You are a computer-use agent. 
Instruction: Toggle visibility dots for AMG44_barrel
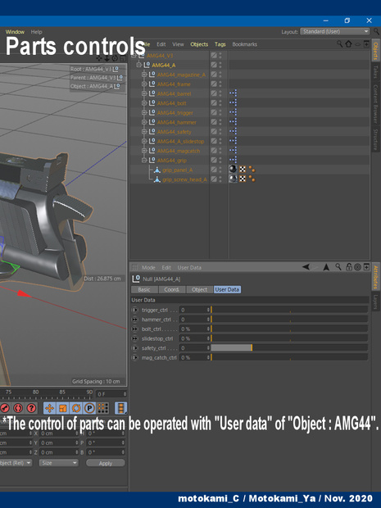pos(220,93)
